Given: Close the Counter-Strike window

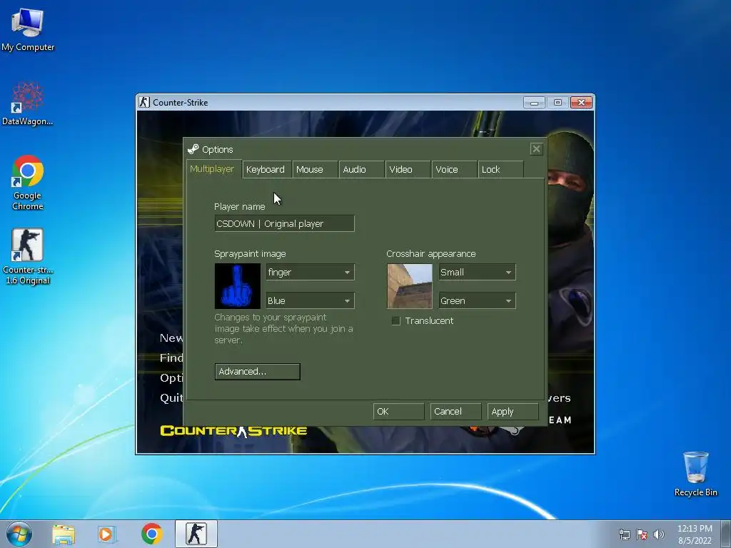Looking at the screenshot, I should (x=581, y=102).
